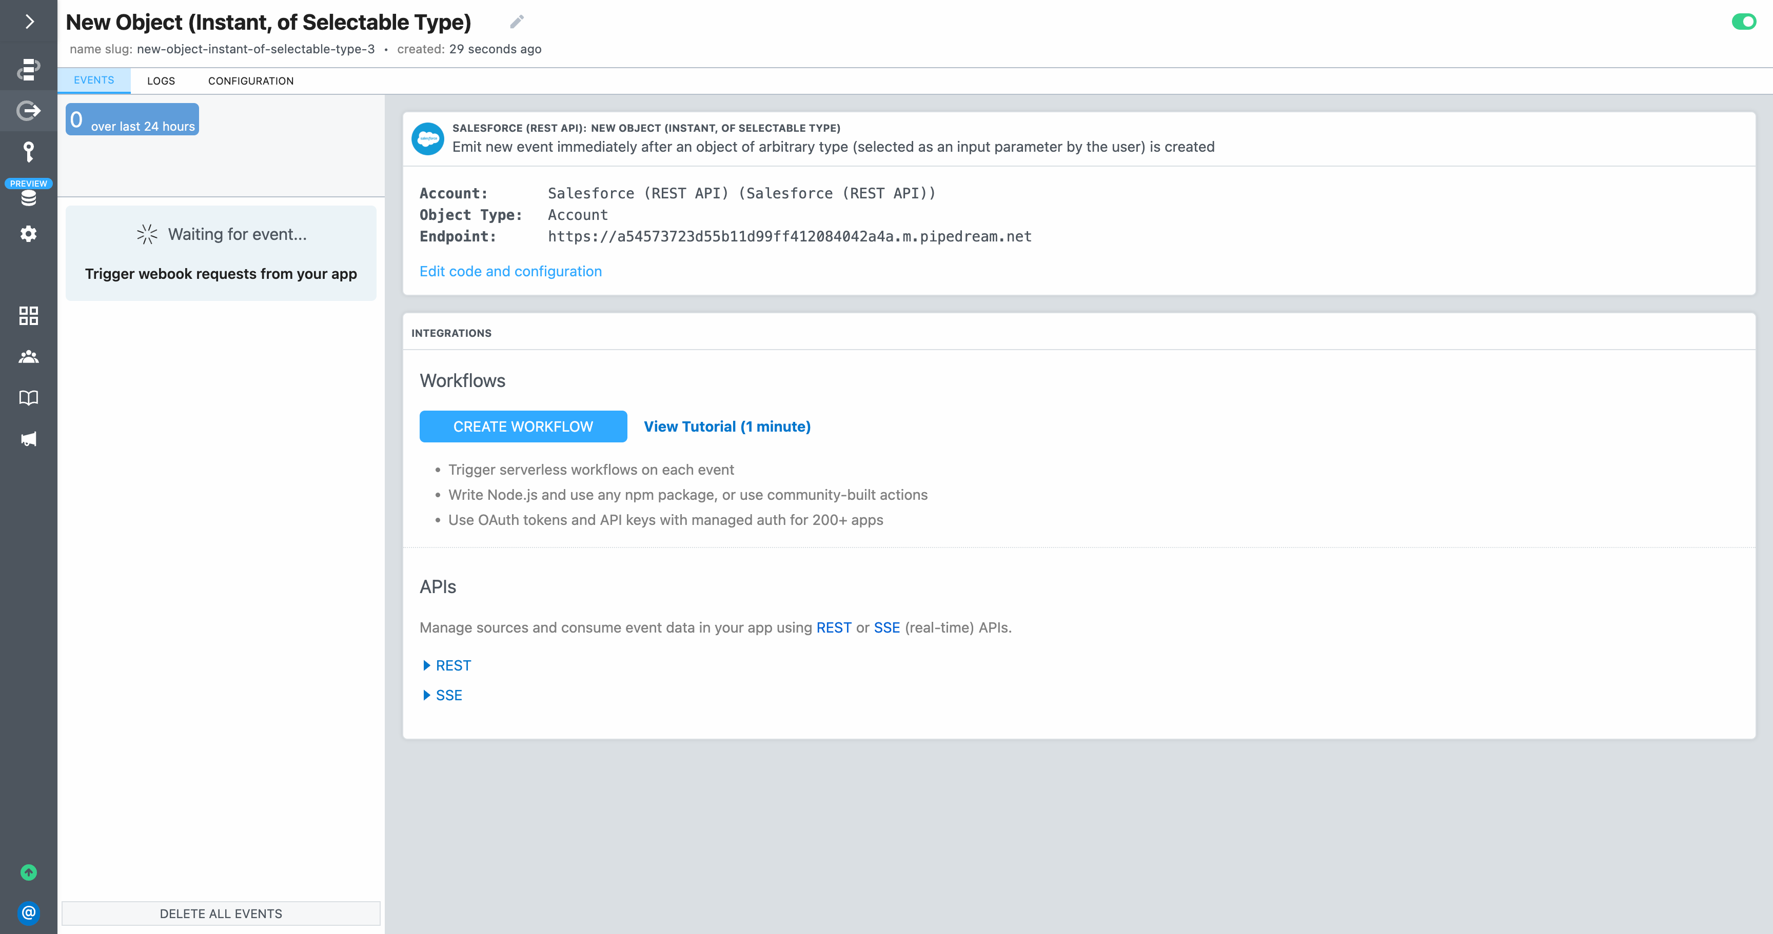Open the Workflows section in the sidebar
The image size is (1773, 934).
coord(28,69)
